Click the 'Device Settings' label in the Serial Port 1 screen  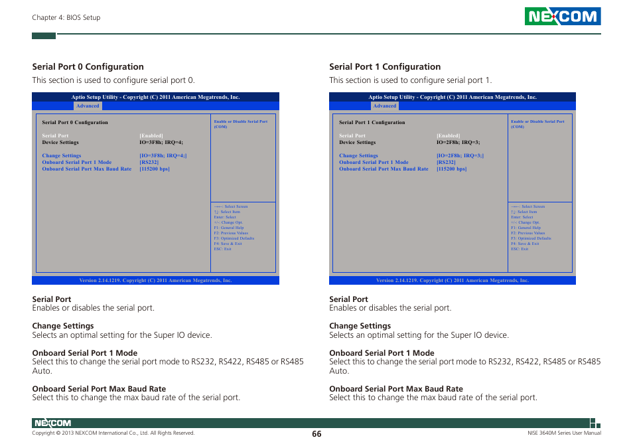[357, 142]
